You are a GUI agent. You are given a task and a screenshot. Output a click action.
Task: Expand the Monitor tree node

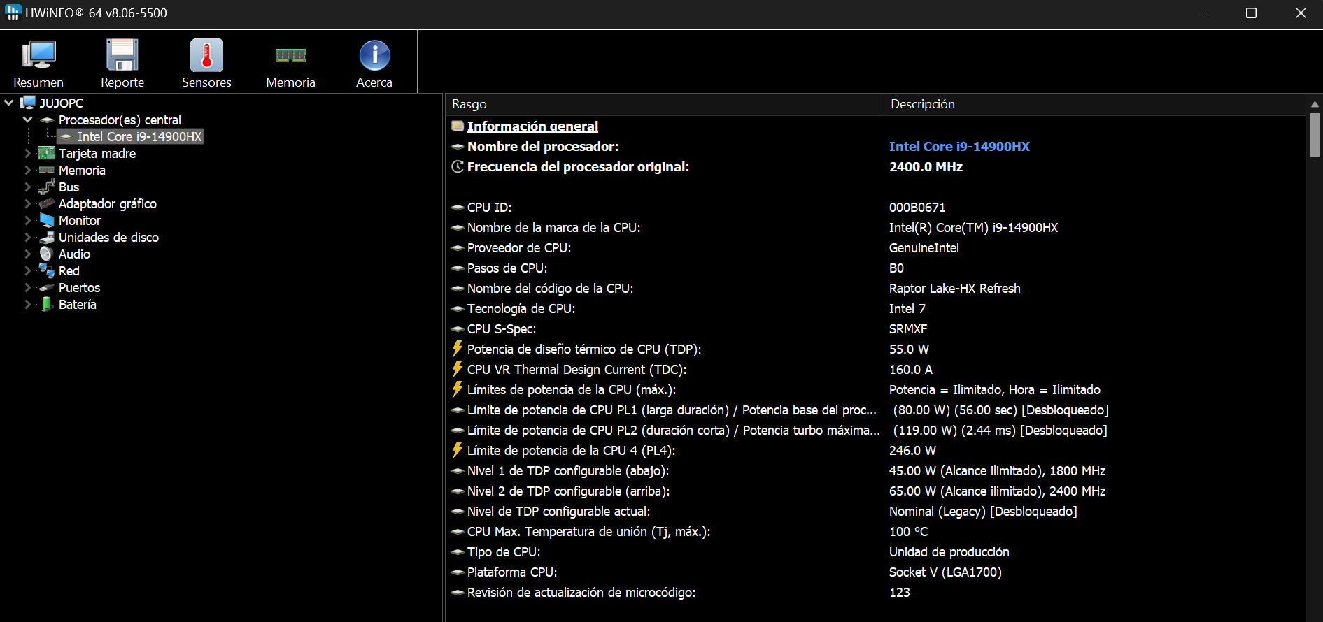[x=28, y=220]
